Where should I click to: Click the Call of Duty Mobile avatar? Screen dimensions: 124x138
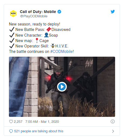13,14
